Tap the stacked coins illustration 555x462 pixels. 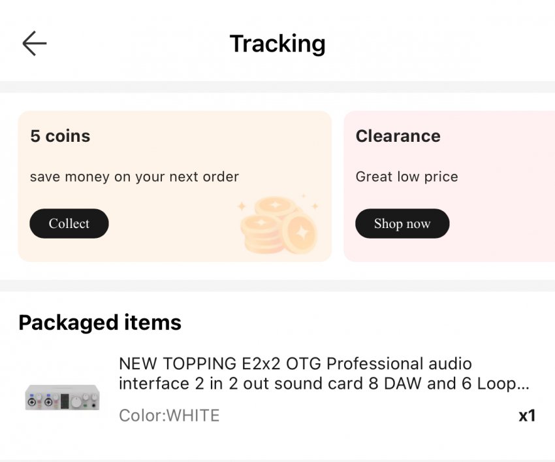coord(279,225)
